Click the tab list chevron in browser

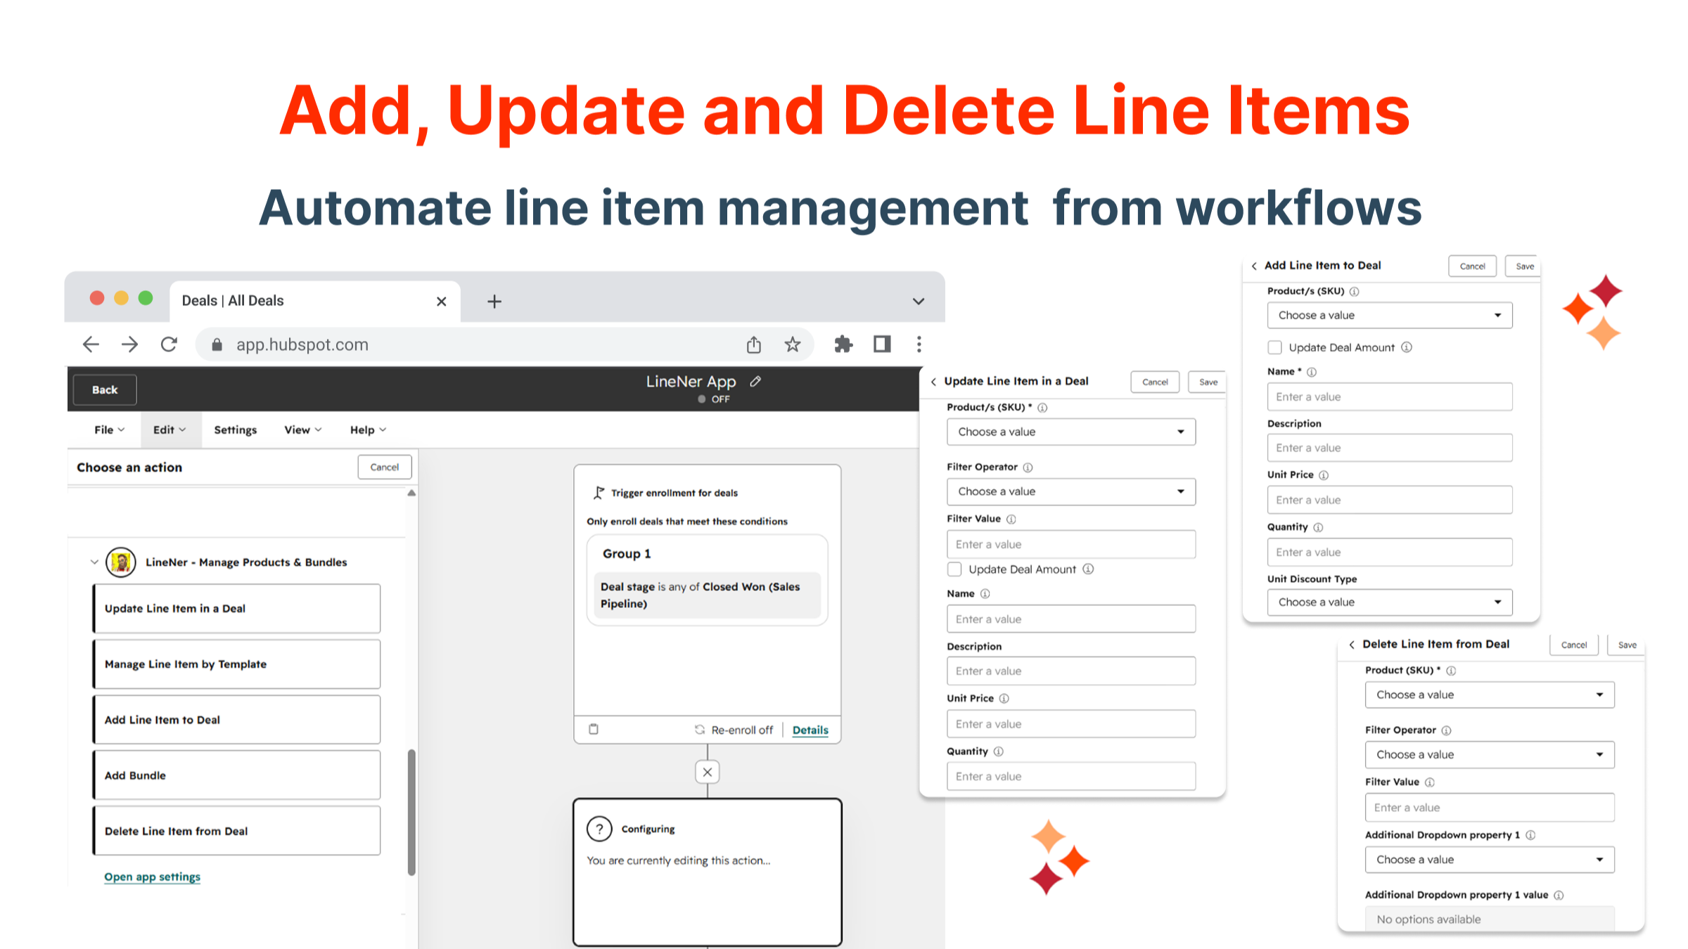(x=919, y=302)
